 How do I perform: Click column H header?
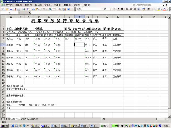80,17
